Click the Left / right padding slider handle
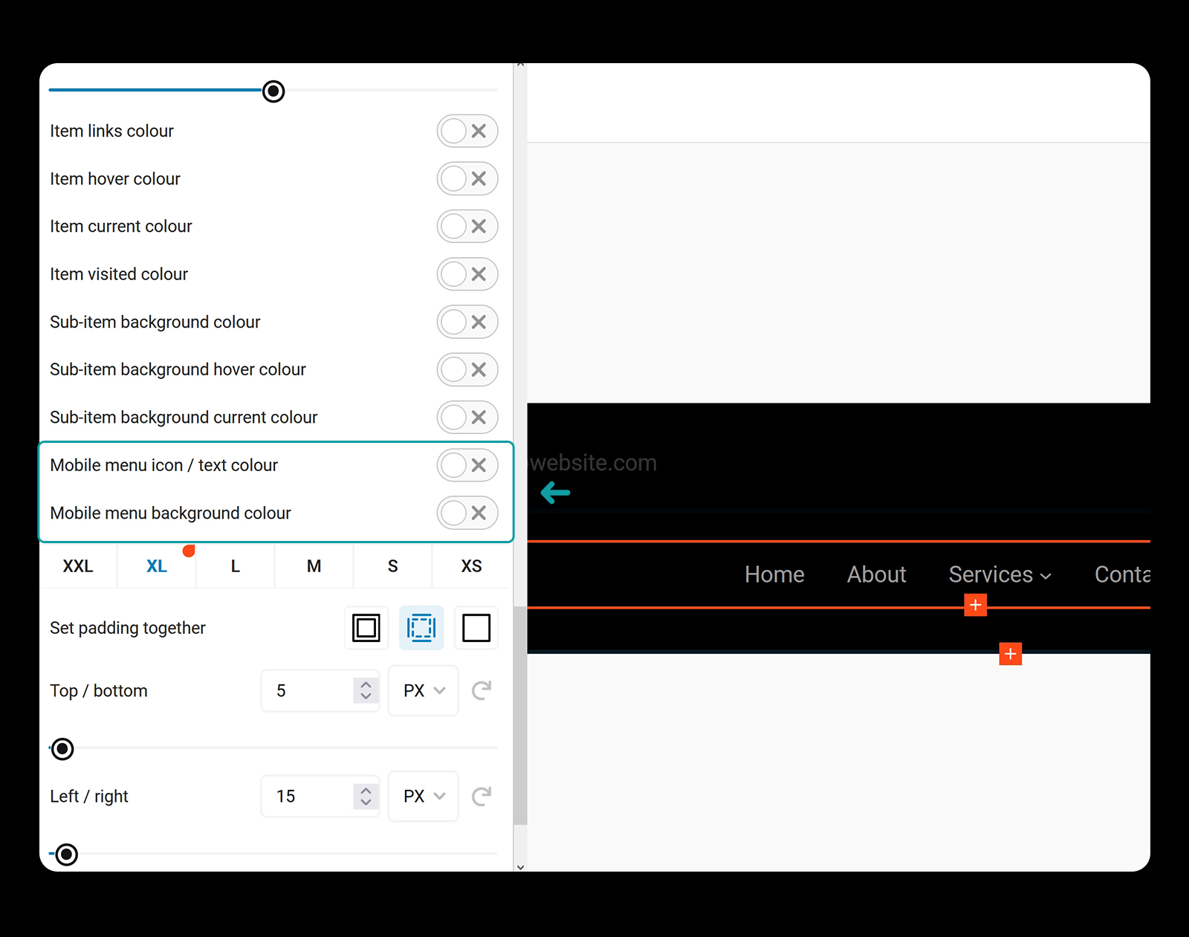The height and width of the screenshot is (937, 1189). (66, 855)
